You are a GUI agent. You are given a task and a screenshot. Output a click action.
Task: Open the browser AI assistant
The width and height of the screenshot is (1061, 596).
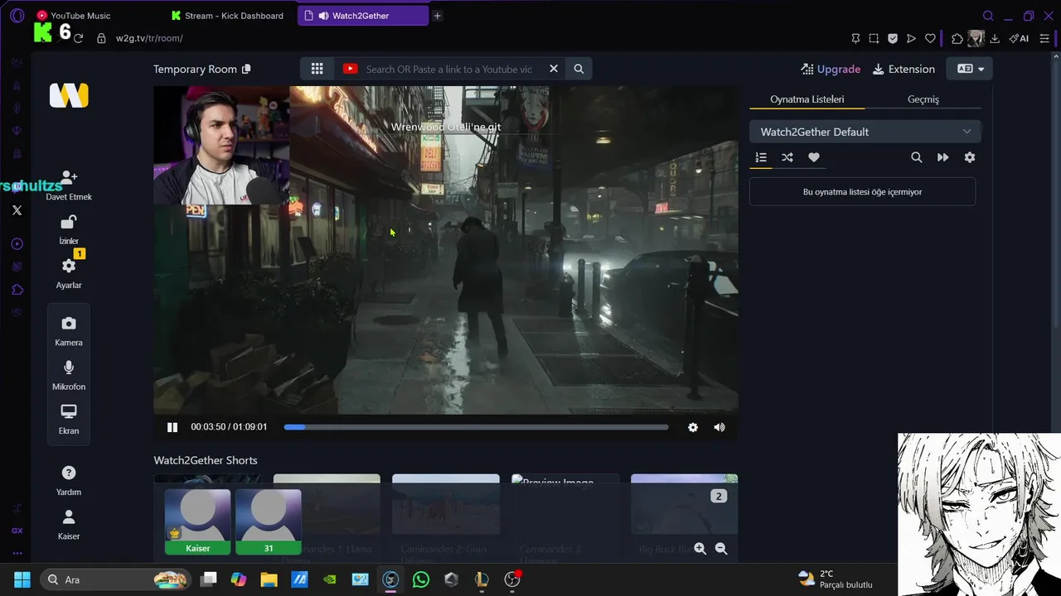click(x=1019, y=38)
